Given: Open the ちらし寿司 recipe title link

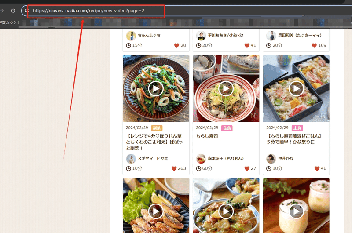Looking at the screenshot, I should click(207, 136).
